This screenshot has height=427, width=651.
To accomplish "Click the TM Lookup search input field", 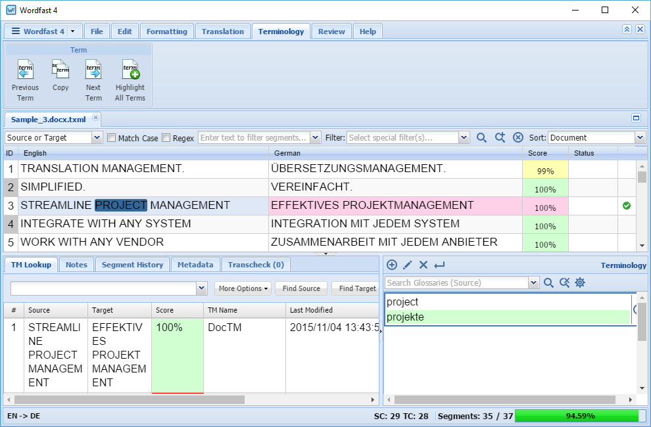I will click(x=103, y=288).
